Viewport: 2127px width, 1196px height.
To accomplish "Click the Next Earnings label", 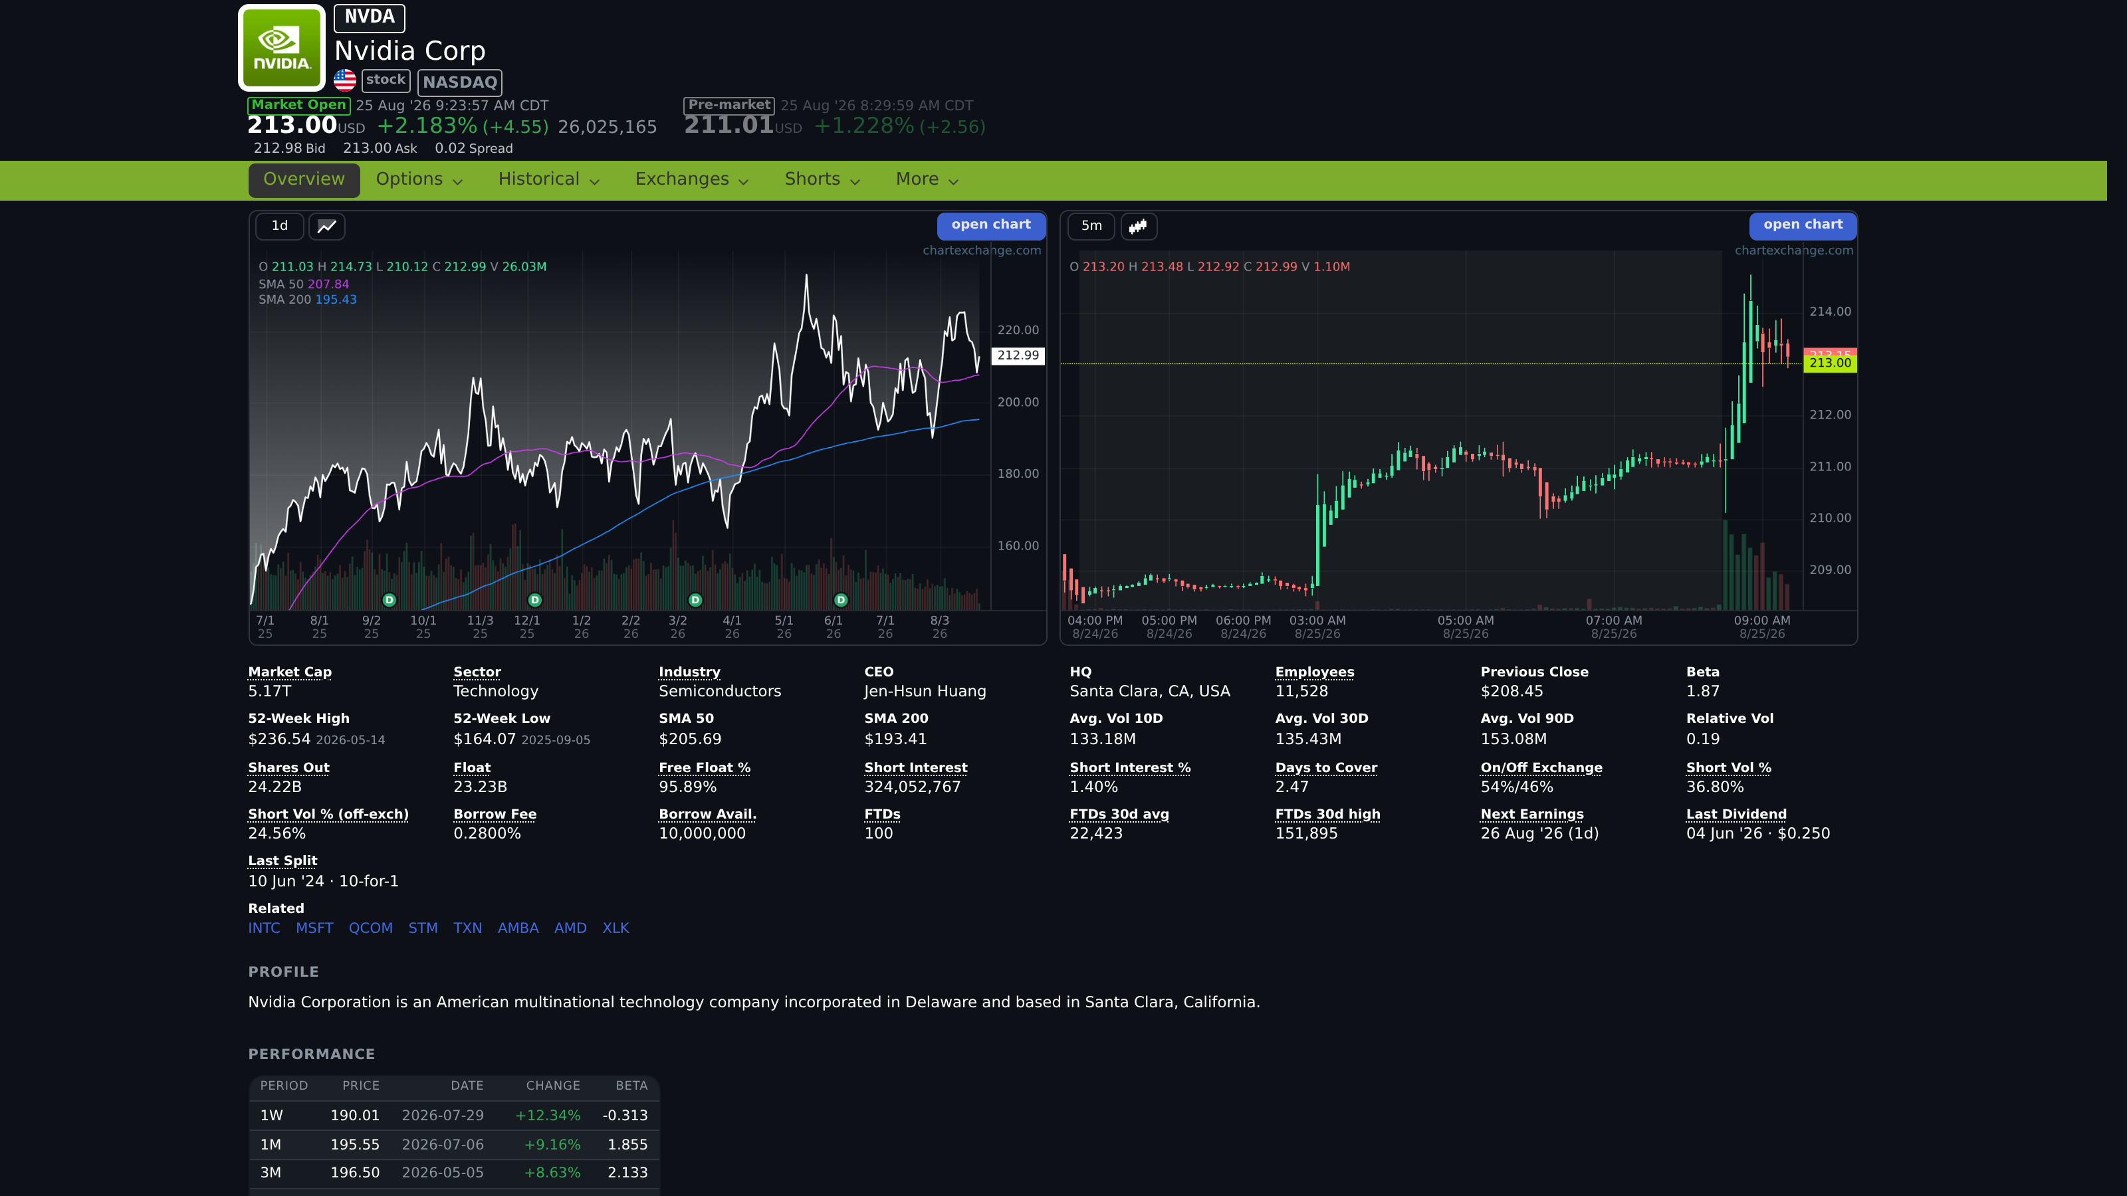I will click(x=1531, y=814).
